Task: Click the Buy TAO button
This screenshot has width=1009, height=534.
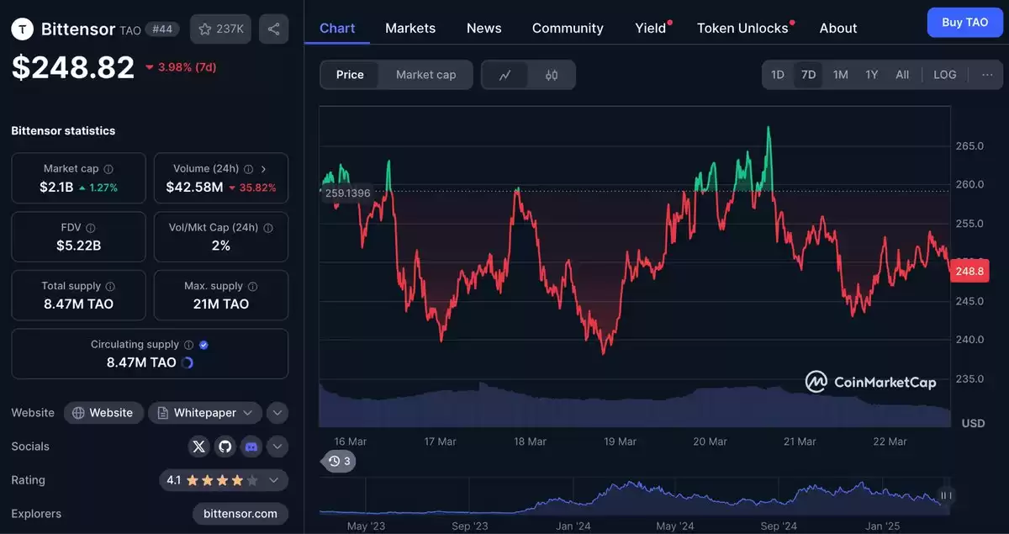Action: [x=964, y=23]
